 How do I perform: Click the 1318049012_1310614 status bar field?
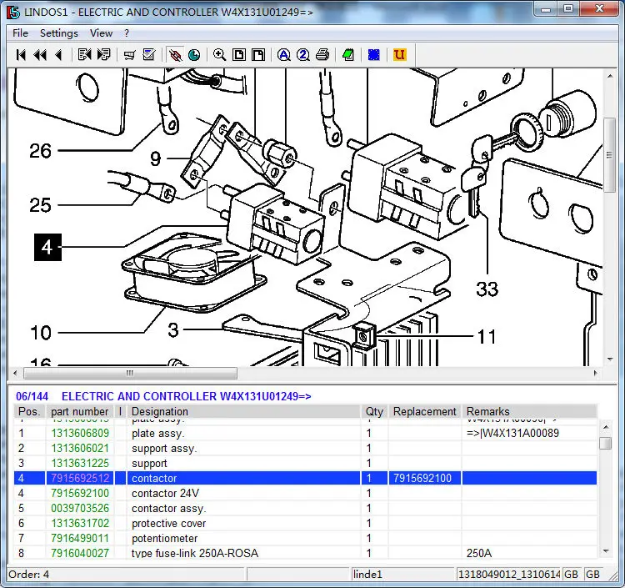(x=509, y=575)
